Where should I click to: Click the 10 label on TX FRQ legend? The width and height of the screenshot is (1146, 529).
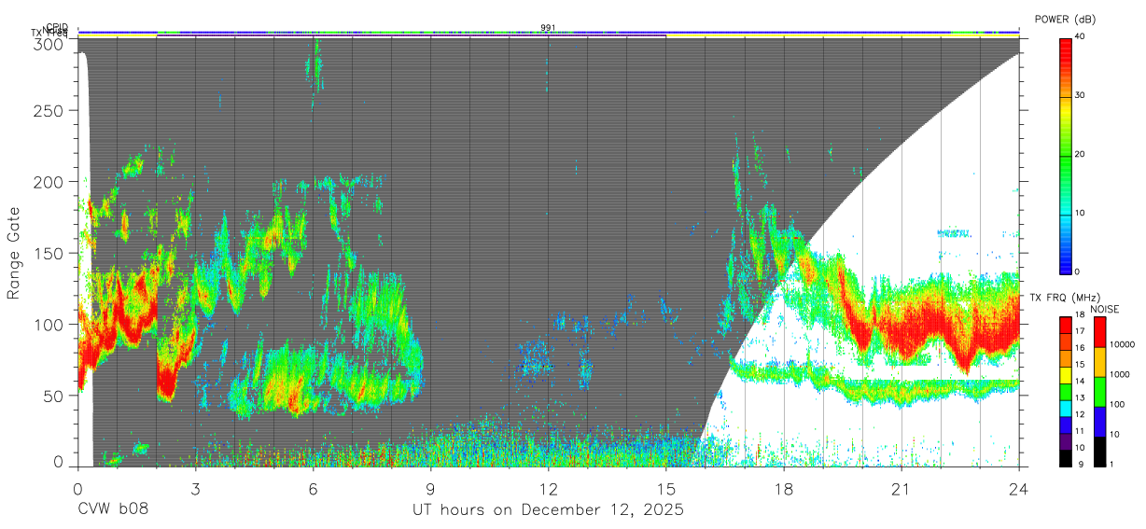click(x=1080, y=448)
